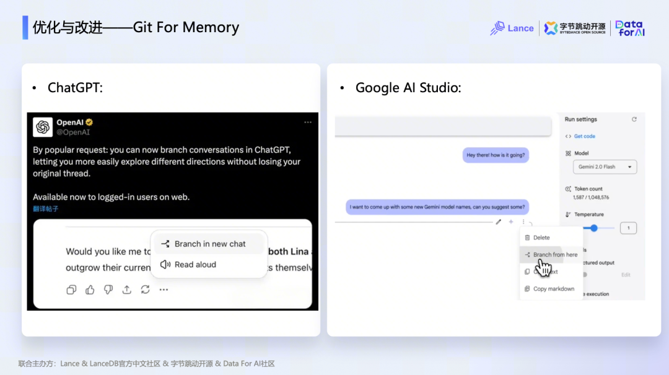Click slide title 'Git For Memory'
Image resolution: width=669 pixels, height=375 pixels.
click(x=186, y=27)
